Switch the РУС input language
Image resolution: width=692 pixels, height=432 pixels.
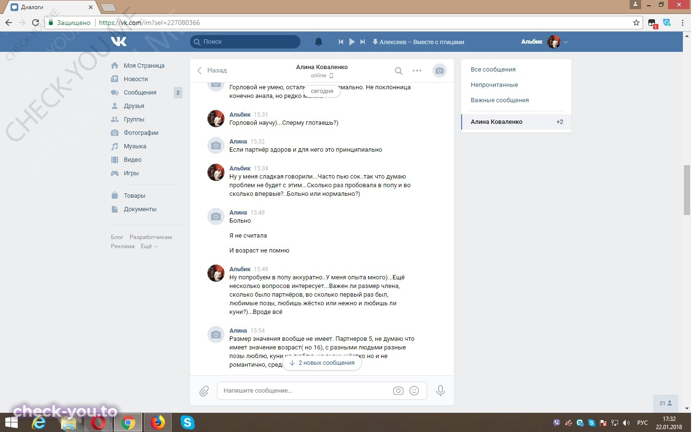point(643,423)
